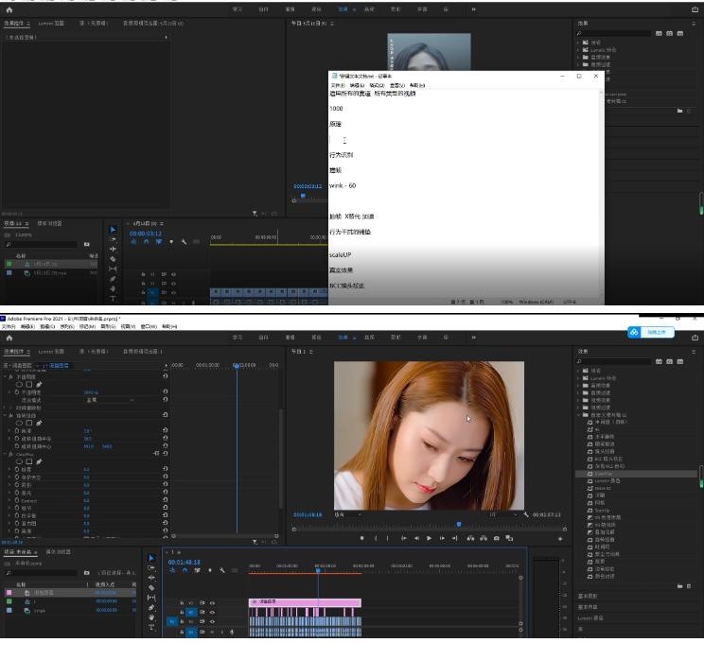Select the Type tool in lower window
Viewport: 704px width, 660px height.
tap(151, 627)
